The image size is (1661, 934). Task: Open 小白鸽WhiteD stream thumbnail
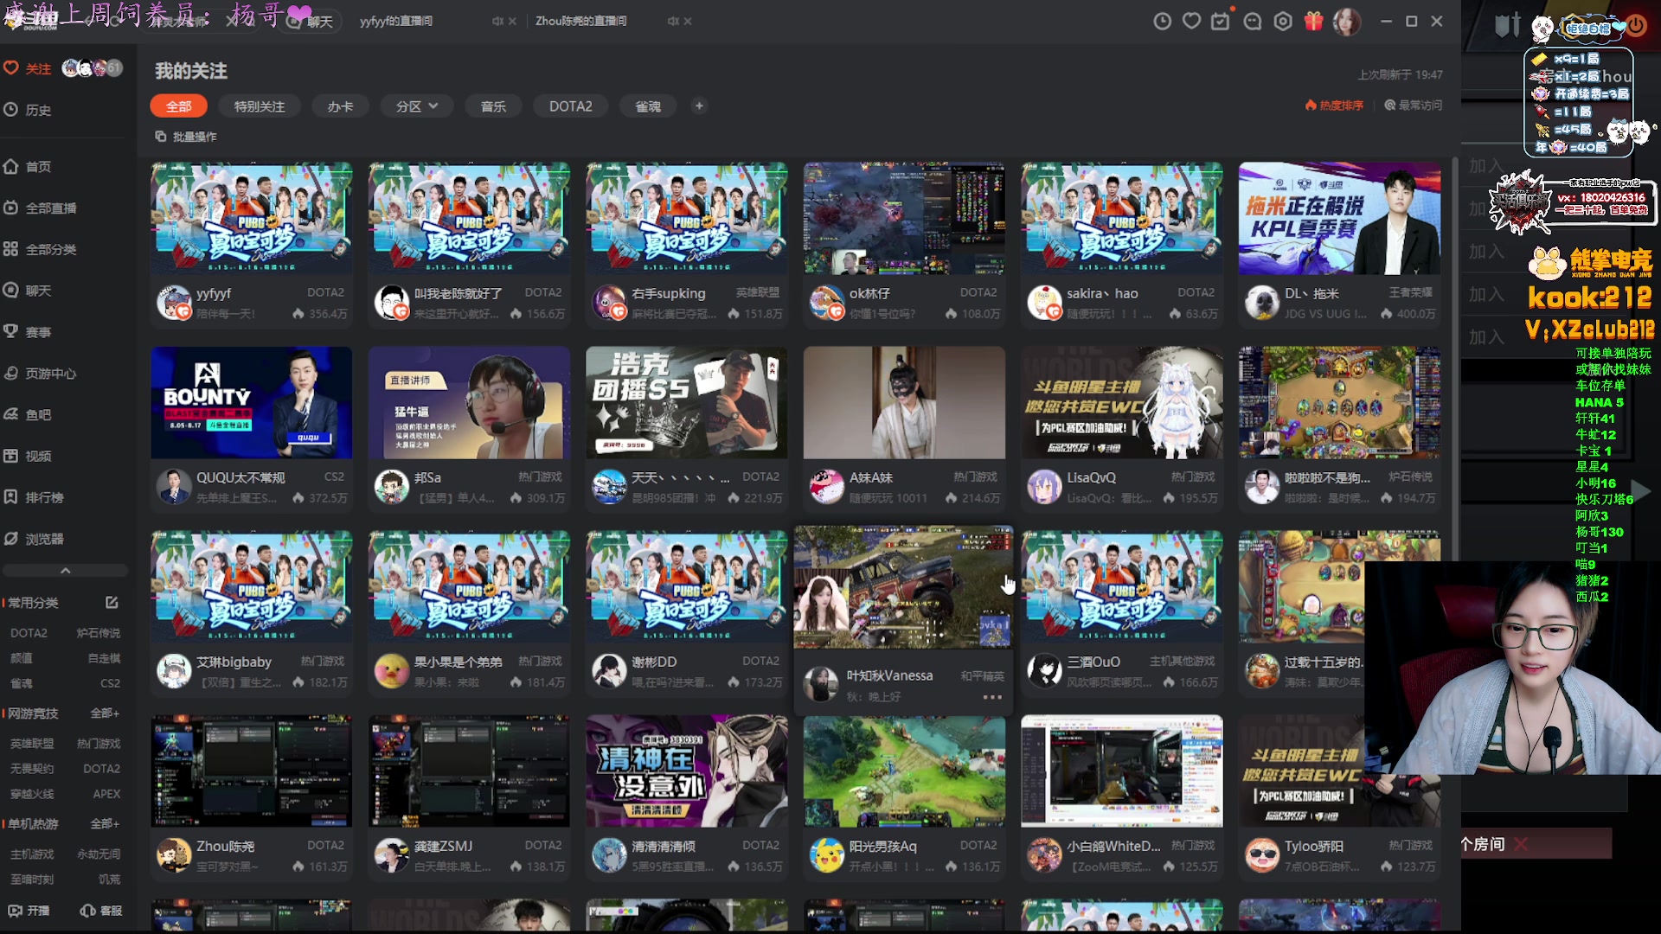pyautogui.click(x=1122, y=771)
